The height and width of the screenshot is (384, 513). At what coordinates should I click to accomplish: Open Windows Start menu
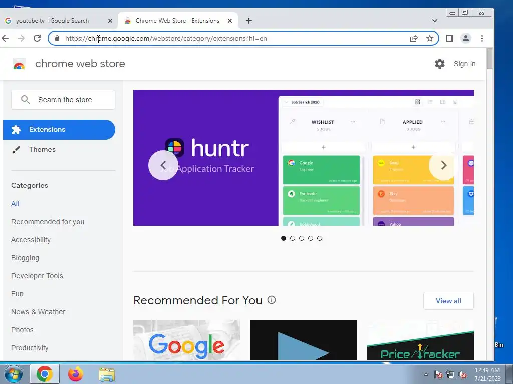pos(14,374)
